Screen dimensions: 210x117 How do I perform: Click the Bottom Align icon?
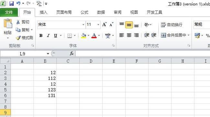point(136,26)
